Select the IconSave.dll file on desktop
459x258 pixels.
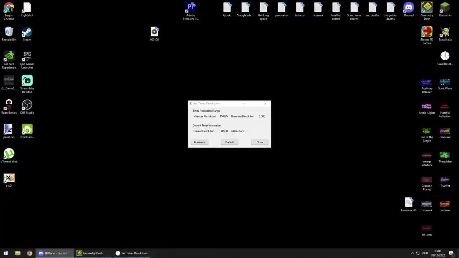point(408,203)
